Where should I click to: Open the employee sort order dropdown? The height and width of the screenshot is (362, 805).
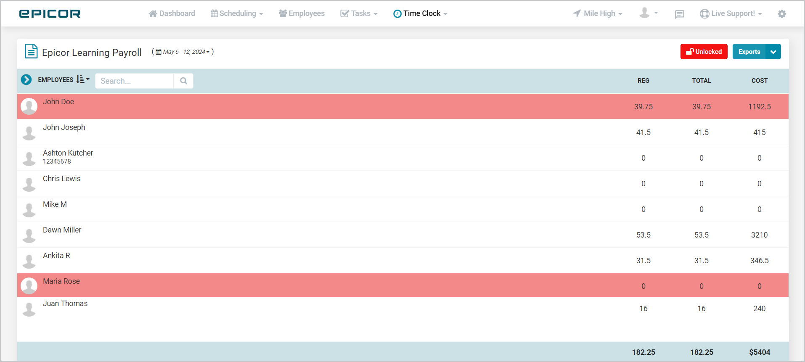click(83, 79)
